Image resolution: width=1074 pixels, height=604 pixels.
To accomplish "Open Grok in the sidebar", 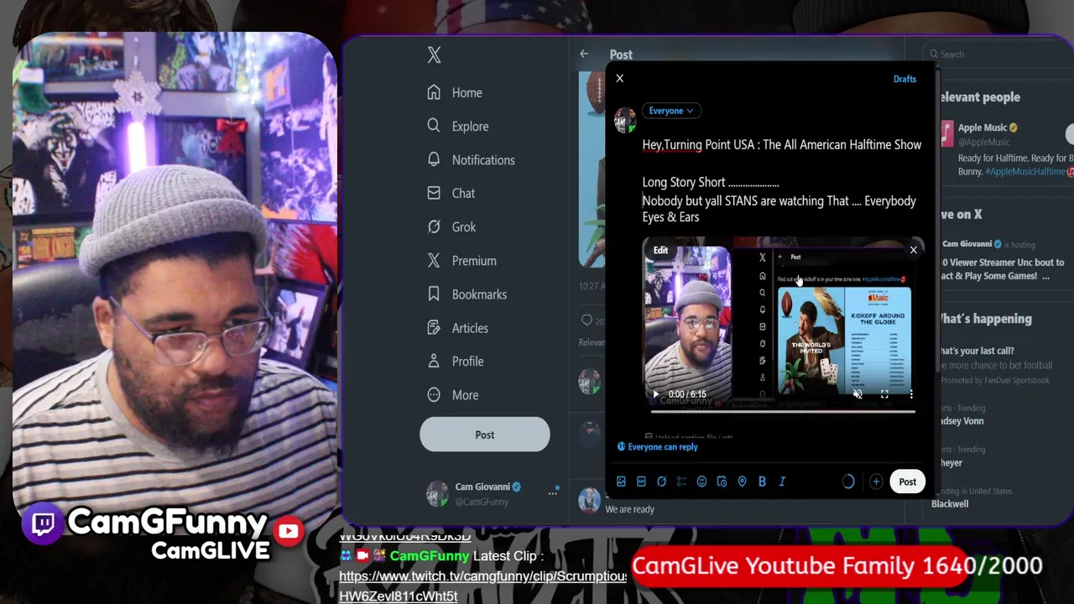I will (451, 227).
